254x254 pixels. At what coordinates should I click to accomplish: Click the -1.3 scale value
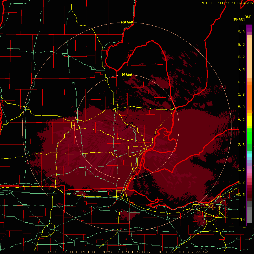pos(240,207)
